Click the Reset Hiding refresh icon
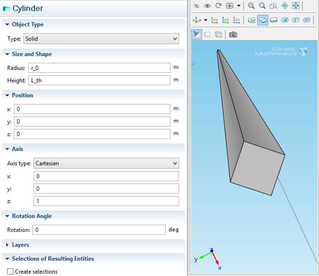 click(x=218, y=6)
